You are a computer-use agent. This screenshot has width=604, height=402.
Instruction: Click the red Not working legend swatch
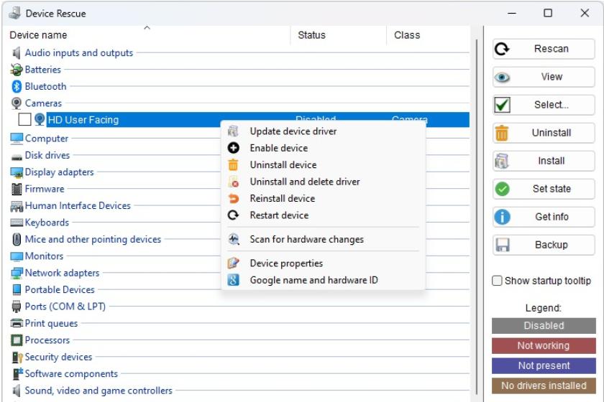pos(544,346)
